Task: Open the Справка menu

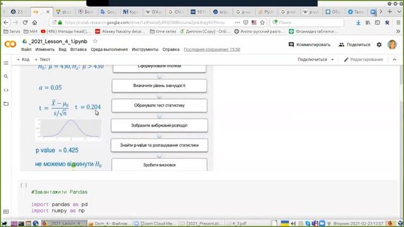Action: [171, 49]
